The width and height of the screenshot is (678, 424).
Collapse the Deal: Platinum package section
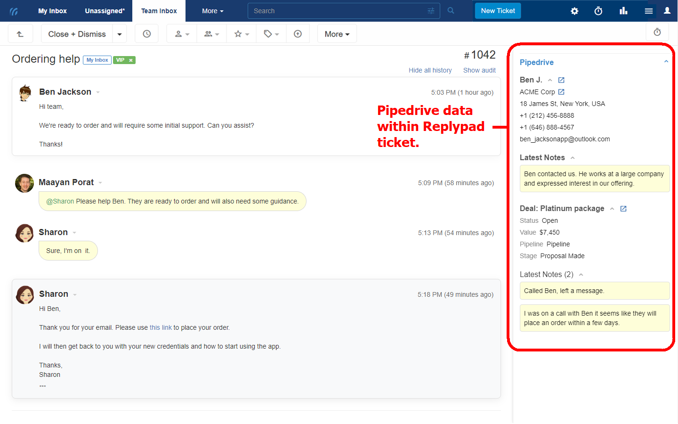point(612,208)
